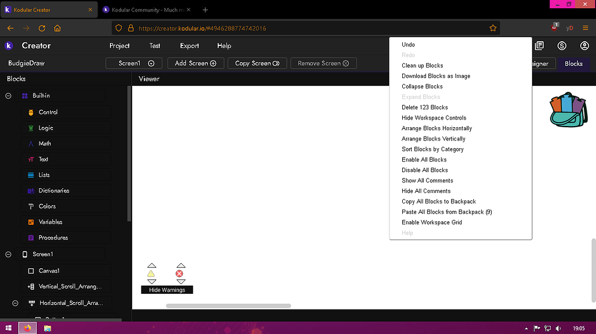Open the Project menu

click(x=119, y=45)
